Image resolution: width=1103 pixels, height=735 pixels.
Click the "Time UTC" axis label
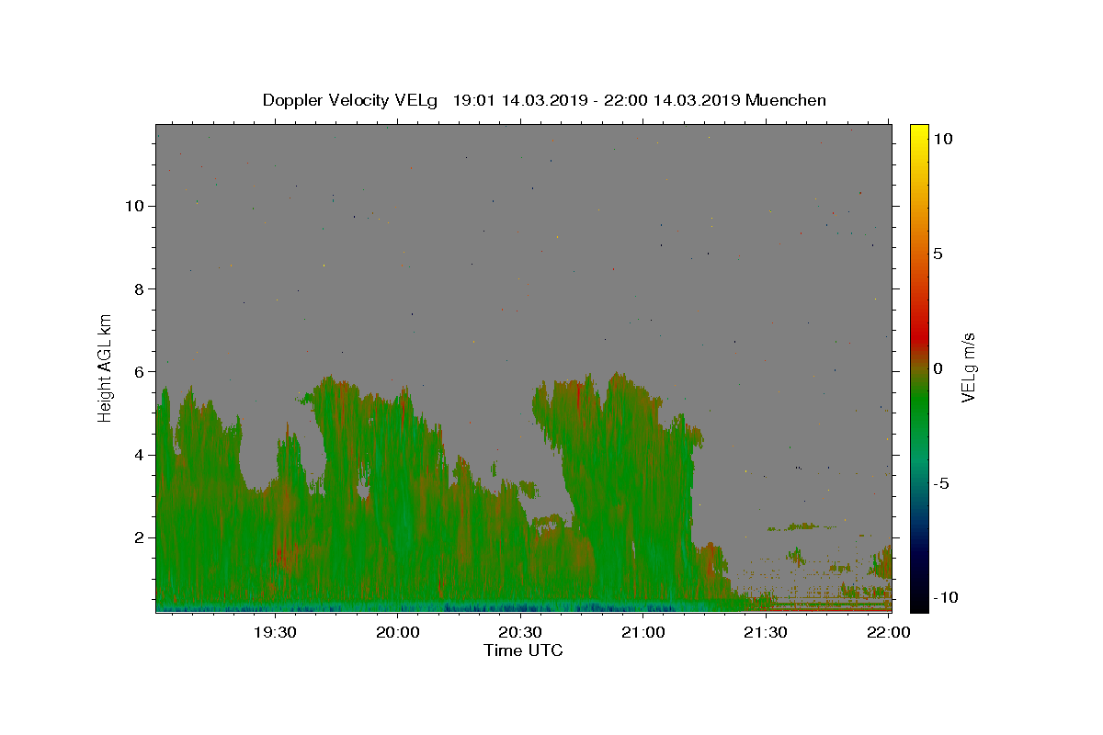click(523, 650)
